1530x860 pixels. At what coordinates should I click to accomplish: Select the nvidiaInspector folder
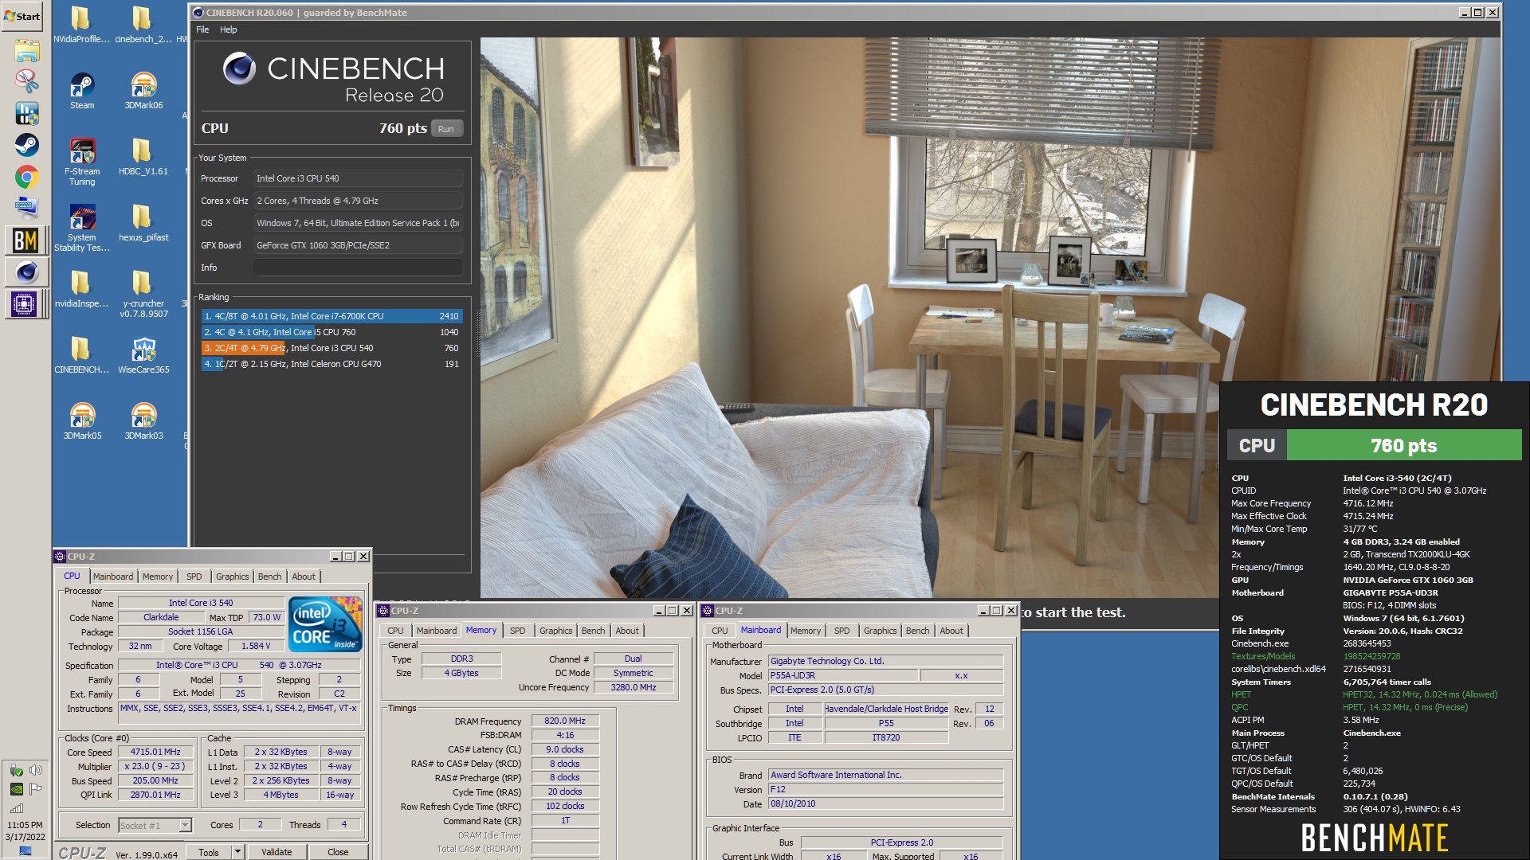pyautogui.click(x=81, y=289)
